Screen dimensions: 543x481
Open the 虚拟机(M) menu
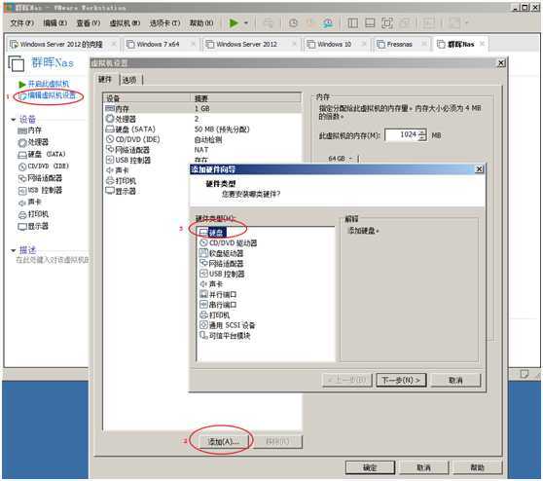[125, 23]
